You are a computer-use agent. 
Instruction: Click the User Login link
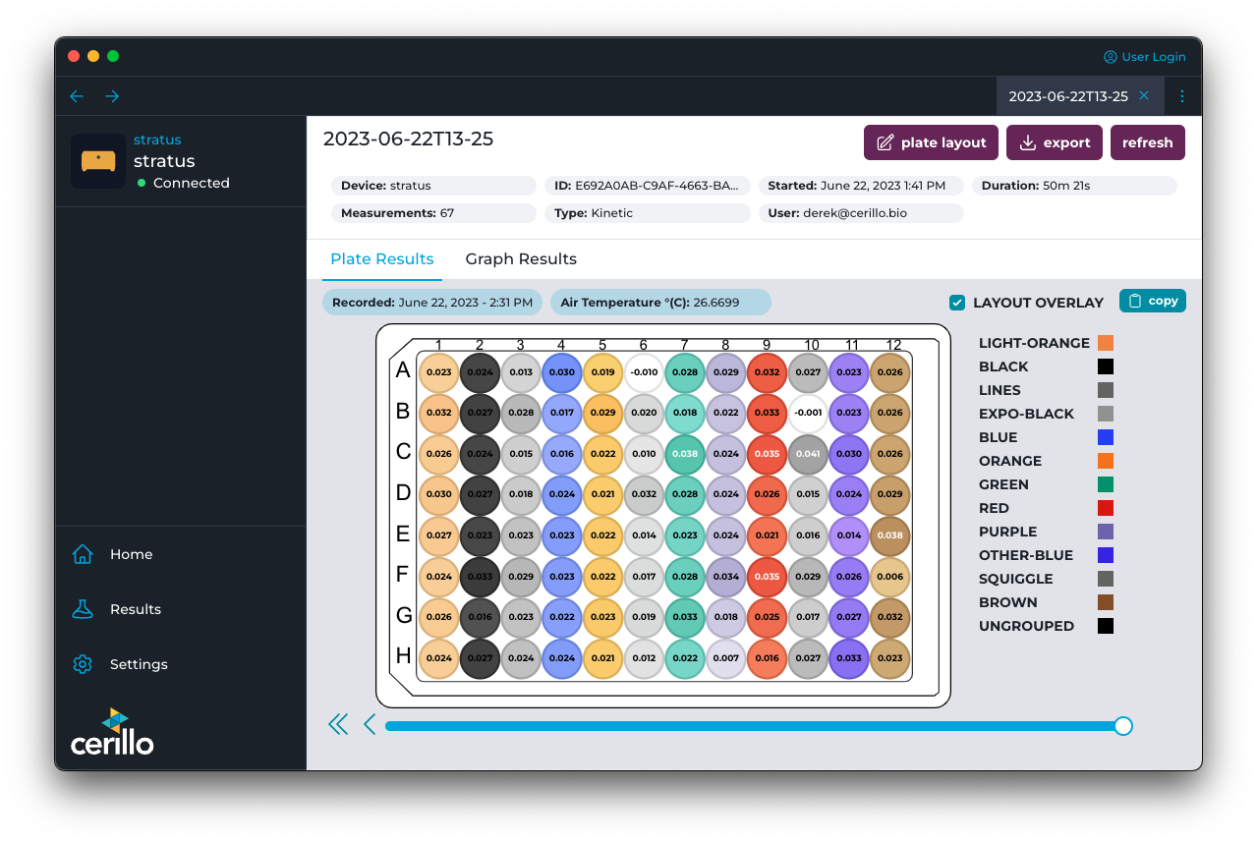click(x=1144, y=57)
